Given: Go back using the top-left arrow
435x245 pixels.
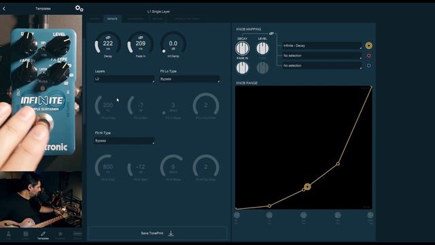Looking at the screenshot, I should [4, 9].
